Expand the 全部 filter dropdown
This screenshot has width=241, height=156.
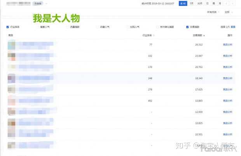click(228, 12)
